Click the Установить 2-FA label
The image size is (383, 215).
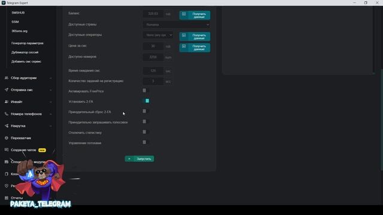click(81, 102)
